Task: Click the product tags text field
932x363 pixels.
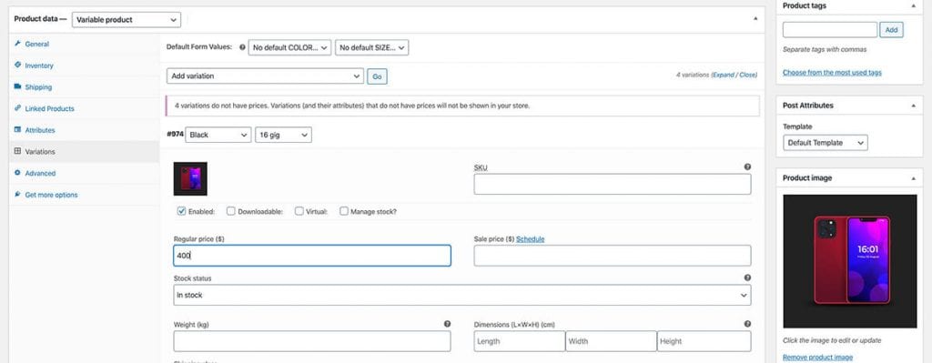Action: tap(830, 30)
